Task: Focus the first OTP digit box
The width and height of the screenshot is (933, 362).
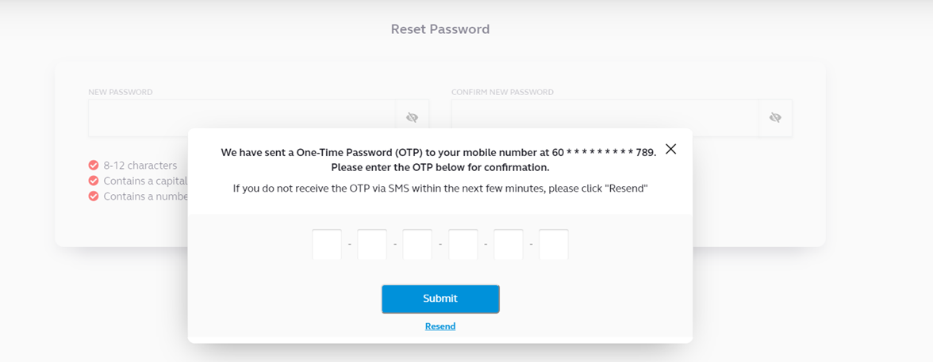Action: click(327, 244)
